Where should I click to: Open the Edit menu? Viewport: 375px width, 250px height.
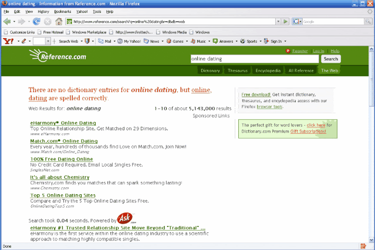[17, 12]
